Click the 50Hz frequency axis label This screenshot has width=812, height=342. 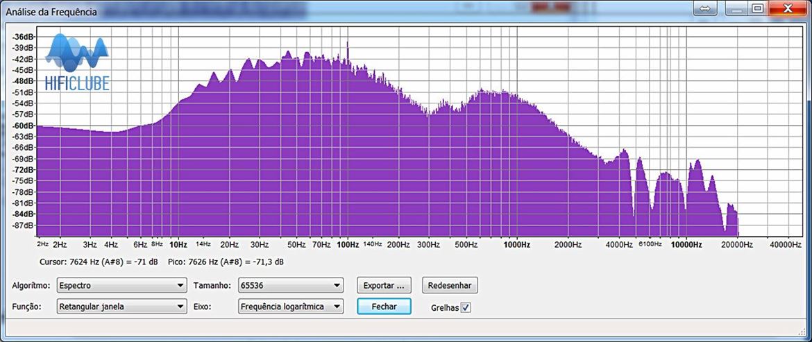[296, 244]
